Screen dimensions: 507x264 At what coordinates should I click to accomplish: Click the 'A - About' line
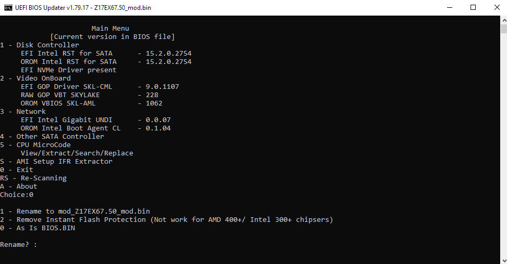19,187
